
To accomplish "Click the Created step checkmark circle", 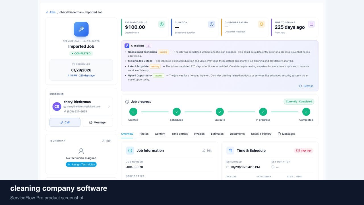I will pyautogui.click(x=133, y=112).
